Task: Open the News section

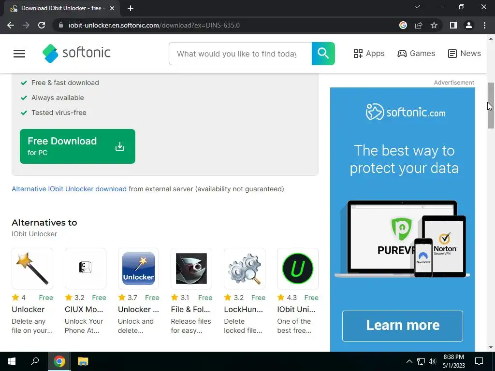Action: pos(465,53)
